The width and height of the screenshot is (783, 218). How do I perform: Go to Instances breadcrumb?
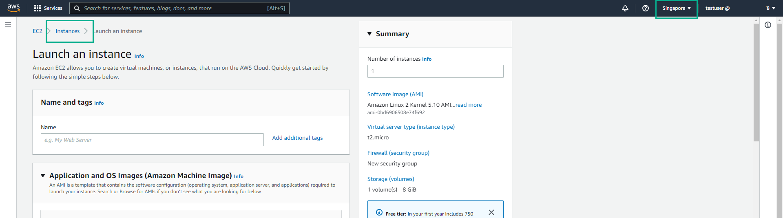[68, 31]
